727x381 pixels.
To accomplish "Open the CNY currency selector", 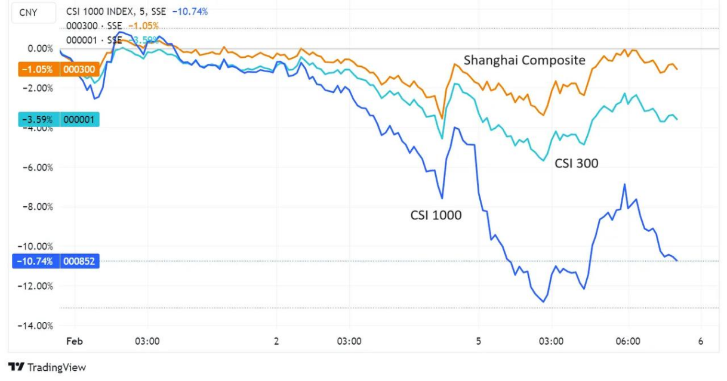I will [28, 12].
